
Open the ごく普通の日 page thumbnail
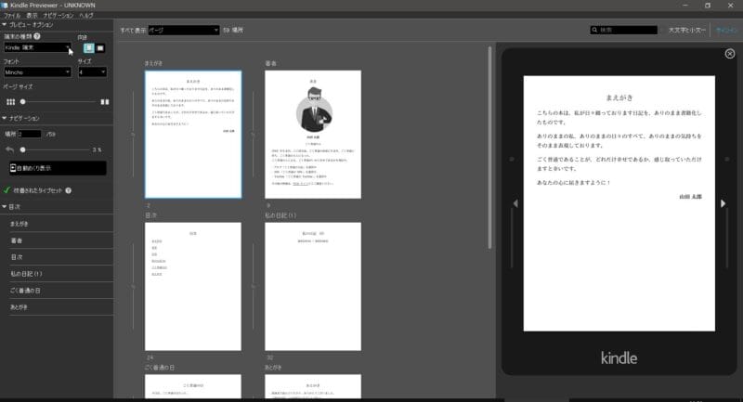pos(193,386)
